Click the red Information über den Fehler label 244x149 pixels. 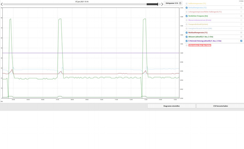tap(200, 45)
